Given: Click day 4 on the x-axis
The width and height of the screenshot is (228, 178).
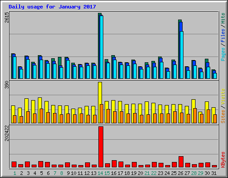Looking at the screenshot, I should pos(35,173).
